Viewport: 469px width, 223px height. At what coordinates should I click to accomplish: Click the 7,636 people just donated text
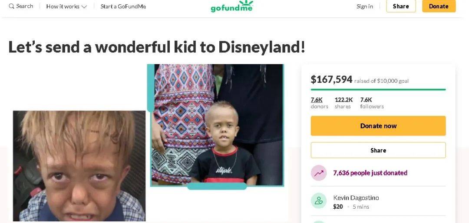click(x=370, y=173)
